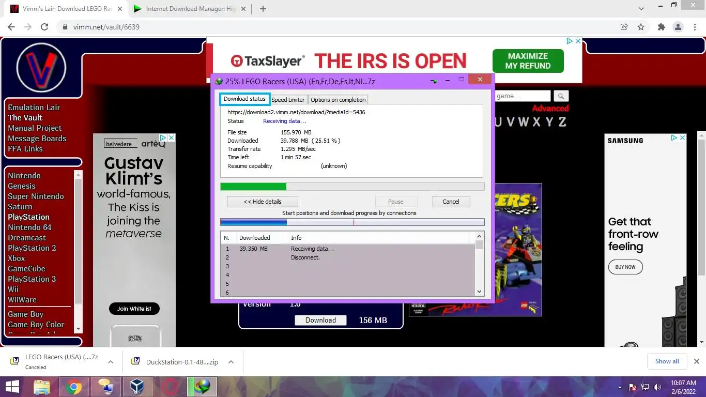Close the Gustav Klimt ad
The image size is (706, 397).
pyautogui.click(x=171, y=138)
